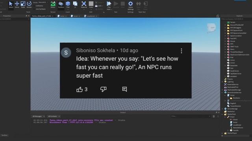Screen dimensions: 252x141
Task: Expand the Lighting service in Explorer
Action: [x=222, y=82]
